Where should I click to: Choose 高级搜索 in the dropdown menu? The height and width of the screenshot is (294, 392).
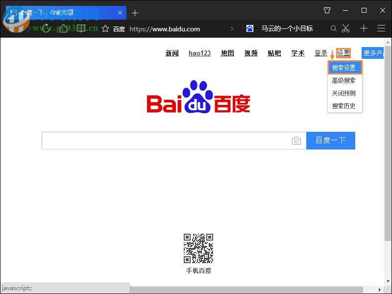(344, 80)
